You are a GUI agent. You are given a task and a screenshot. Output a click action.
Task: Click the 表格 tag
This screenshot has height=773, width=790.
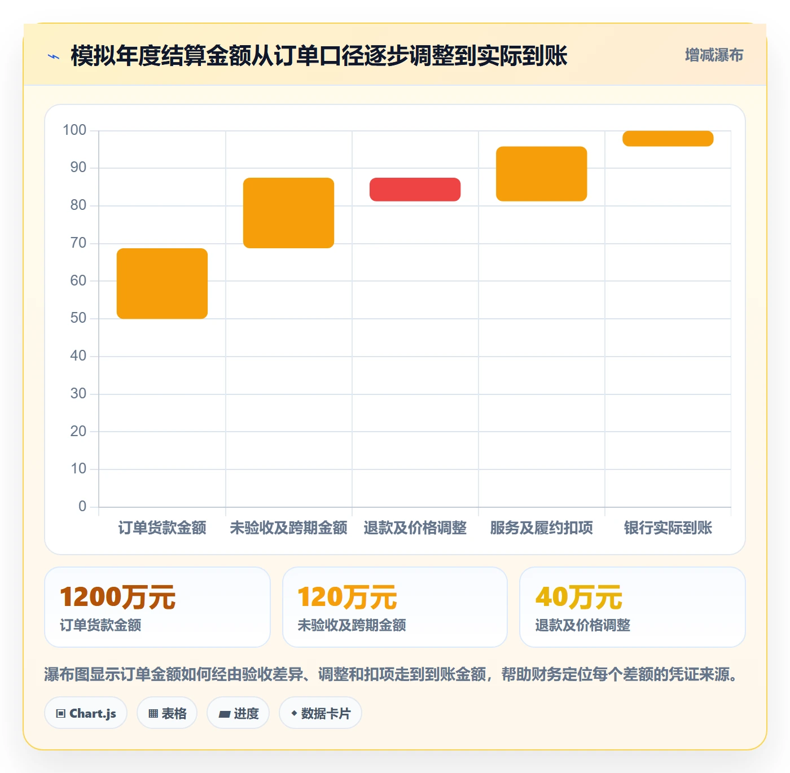[167, 713]
